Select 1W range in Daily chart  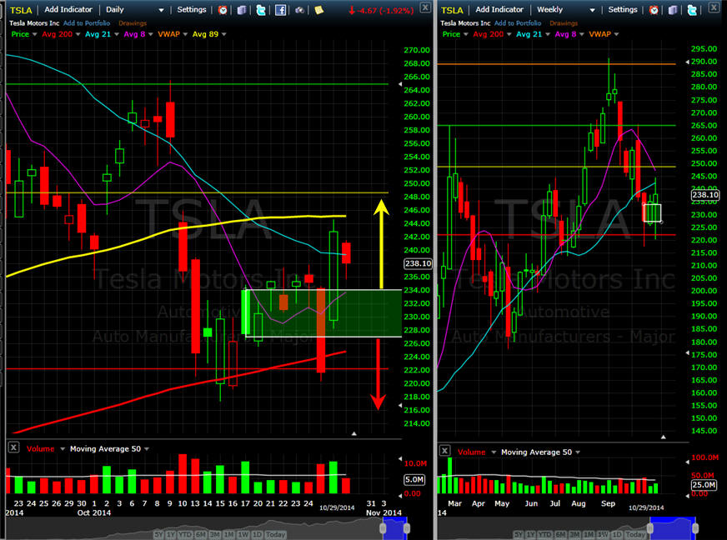pos(243,534)
